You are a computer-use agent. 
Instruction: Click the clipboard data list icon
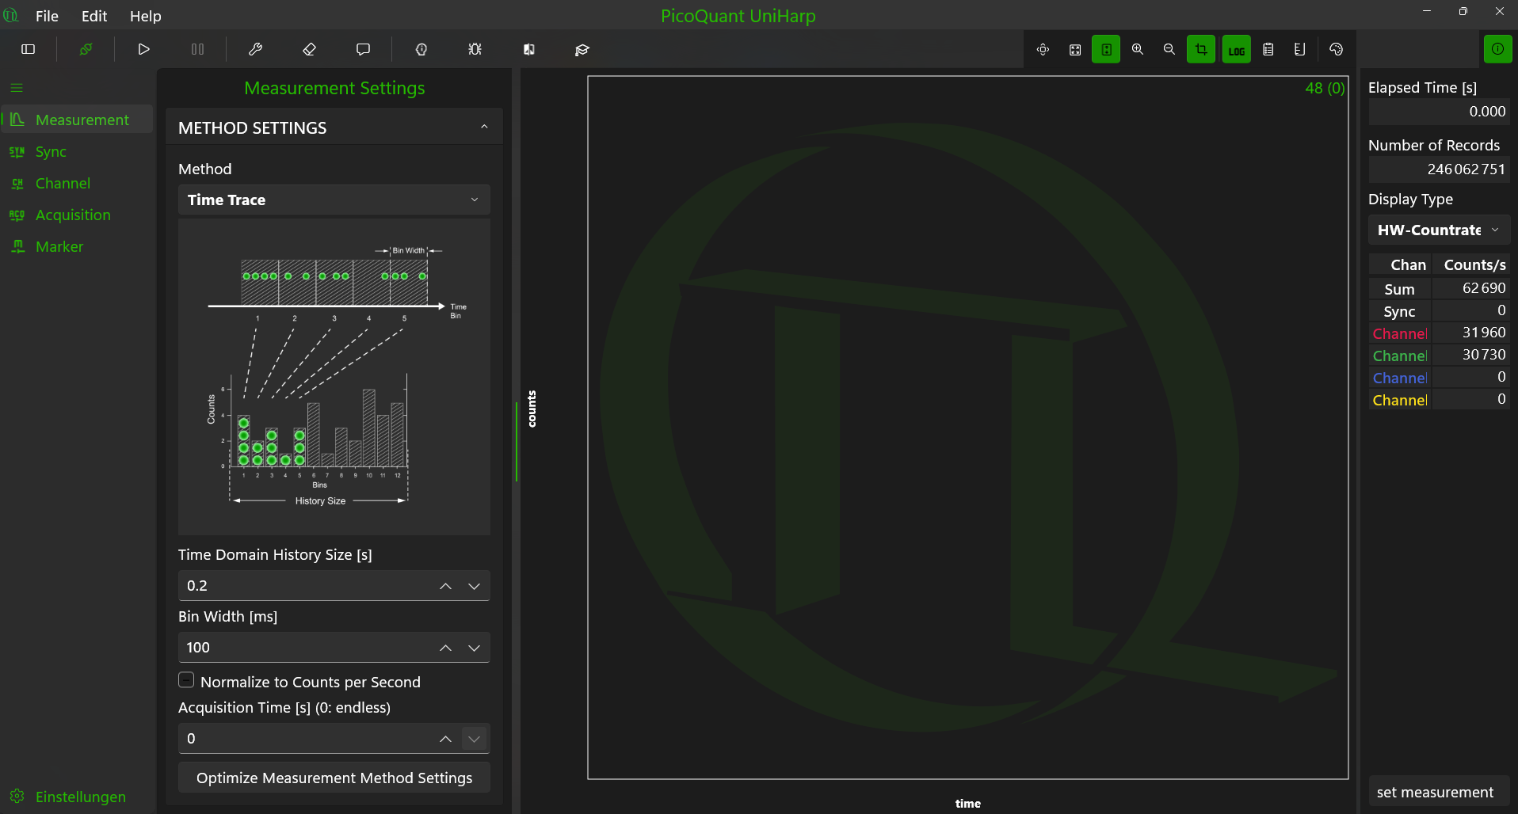pos(1268,49)
